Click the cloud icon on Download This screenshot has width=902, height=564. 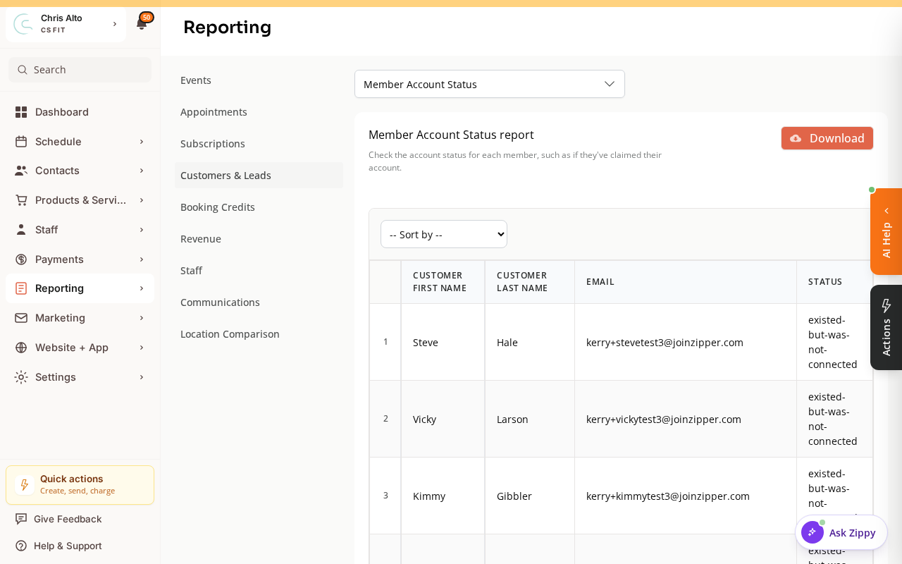tap(796, 138)
